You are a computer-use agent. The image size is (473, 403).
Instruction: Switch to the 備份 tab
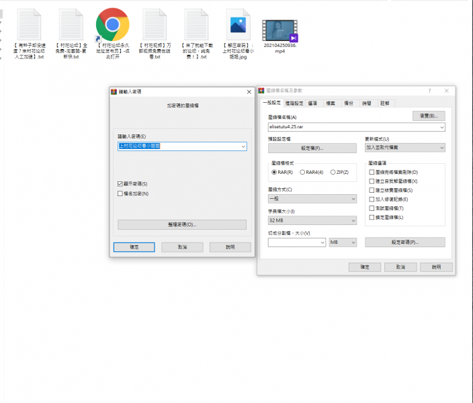click(348, 103)
